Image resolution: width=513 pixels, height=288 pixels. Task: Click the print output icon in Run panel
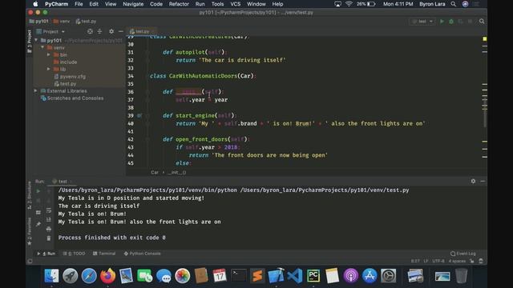pos(49,229)
